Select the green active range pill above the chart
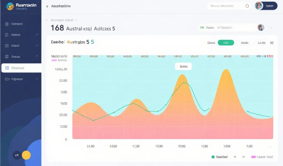The height and width of the screenshot is (166, 283). point(226,43)
